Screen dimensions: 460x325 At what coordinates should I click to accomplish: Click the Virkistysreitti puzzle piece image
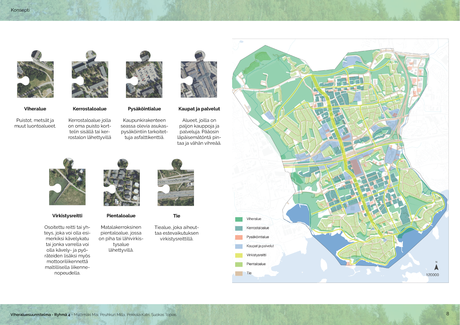(x=67, y=182)
